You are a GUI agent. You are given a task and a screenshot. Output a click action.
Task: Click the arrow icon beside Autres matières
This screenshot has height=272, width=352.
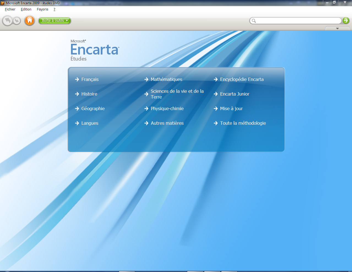[x=146, y=123]
